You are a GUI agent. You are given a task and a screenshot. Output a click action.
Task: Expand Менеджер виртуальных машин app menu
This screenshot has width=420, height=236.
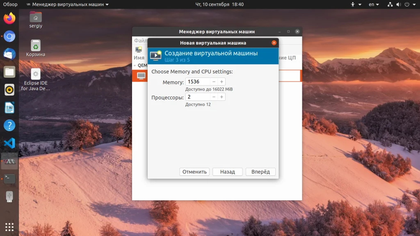click(68, 4)
